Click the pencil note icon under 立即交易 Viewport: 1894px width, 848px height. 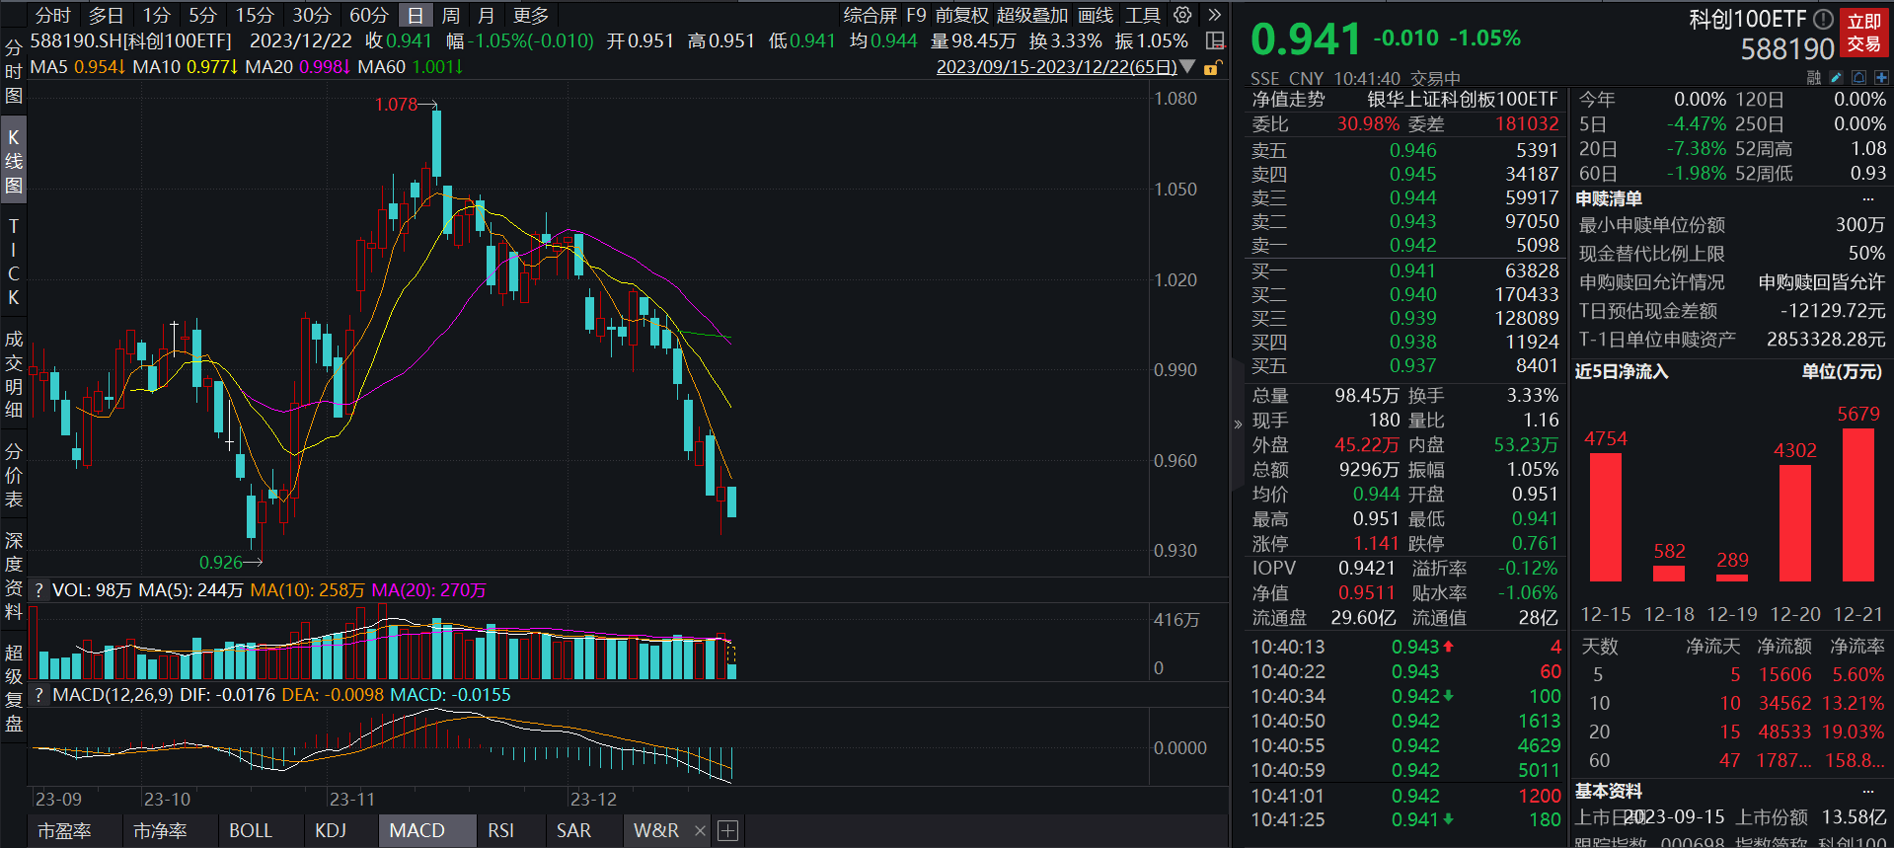coord(1836,78)
